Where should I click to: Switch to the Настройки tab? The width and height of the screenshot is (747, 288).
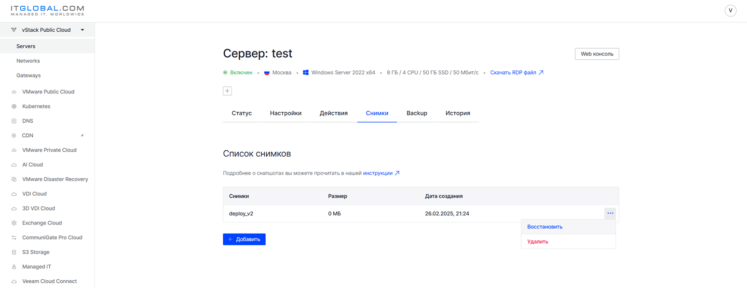(285, 113)
